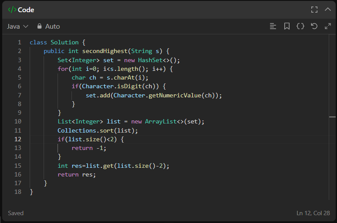Click the editor scrollbar marker on the right
Viewport: 337px width, 223px height.
(x=332, y=117)
